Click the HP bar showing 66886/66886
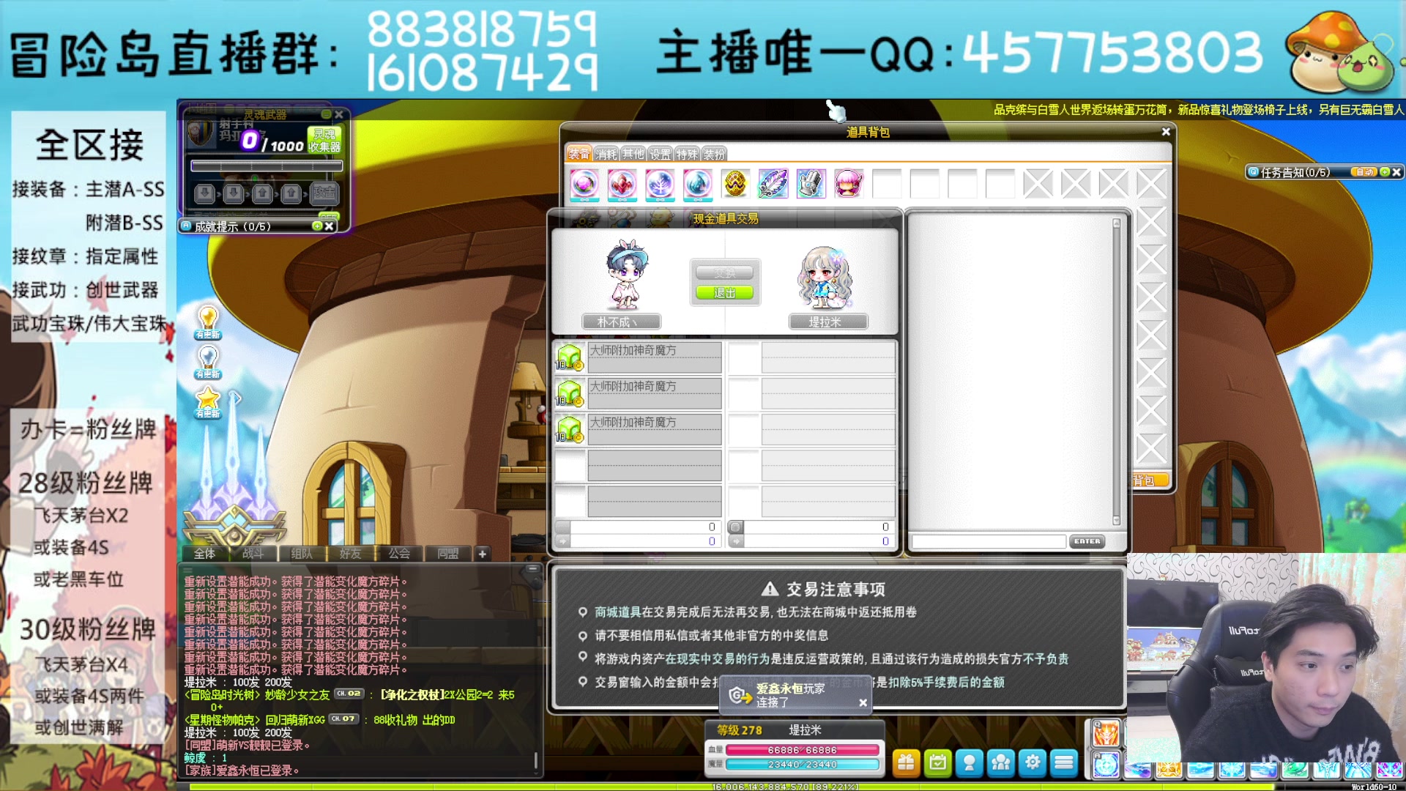The width and height of the screenshot is (1406, 791). coord(802,750)
